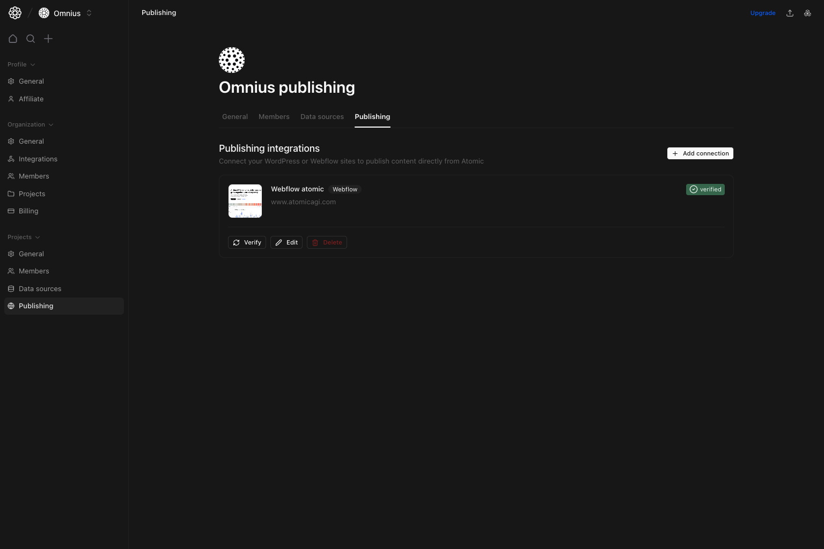Verify the Webflow atomic connection
824x549 pixels.
click(x=247, y=242)
